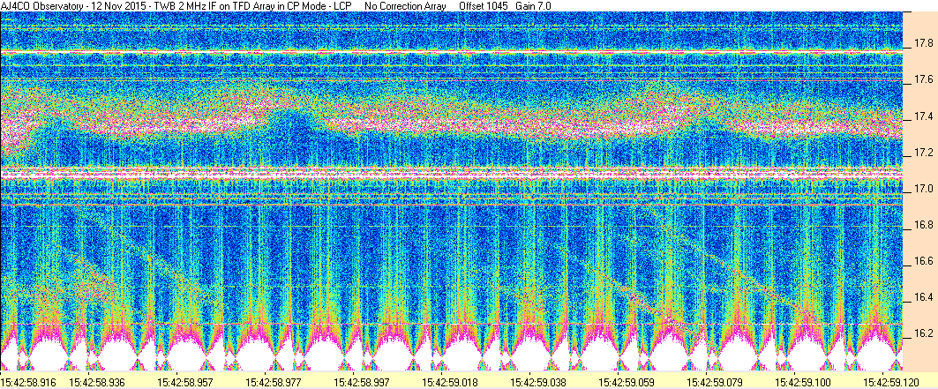Click the 15:42:58.916 time label
The height and width of the screenshot is (389, 938).
click(x=31, y=382)
